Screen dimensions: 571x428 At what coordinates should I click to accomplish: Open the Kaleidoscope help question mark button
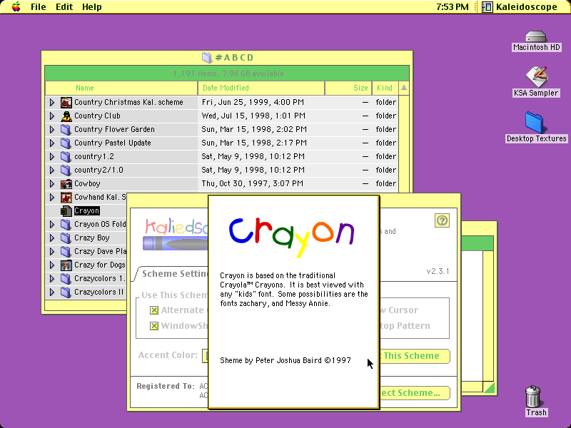pos(442,220)
